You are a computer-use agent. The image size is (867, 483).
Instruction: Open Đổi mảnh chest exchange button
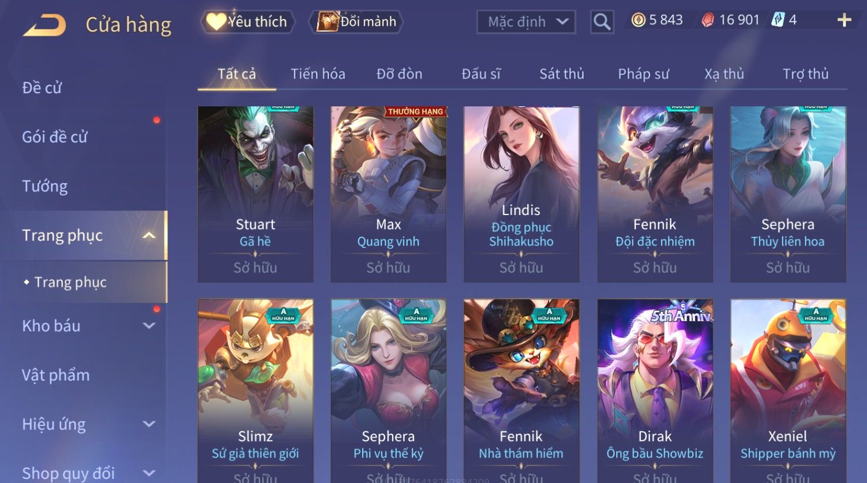356,22
